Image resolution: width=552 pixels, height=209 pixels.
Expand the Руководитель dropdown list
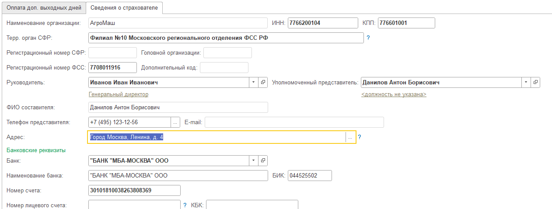coord(254,82)
